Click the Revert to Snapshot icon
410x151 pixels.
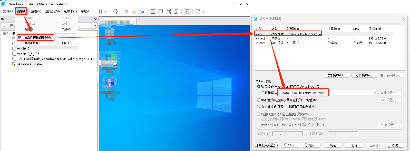click(x=134, y=12)
